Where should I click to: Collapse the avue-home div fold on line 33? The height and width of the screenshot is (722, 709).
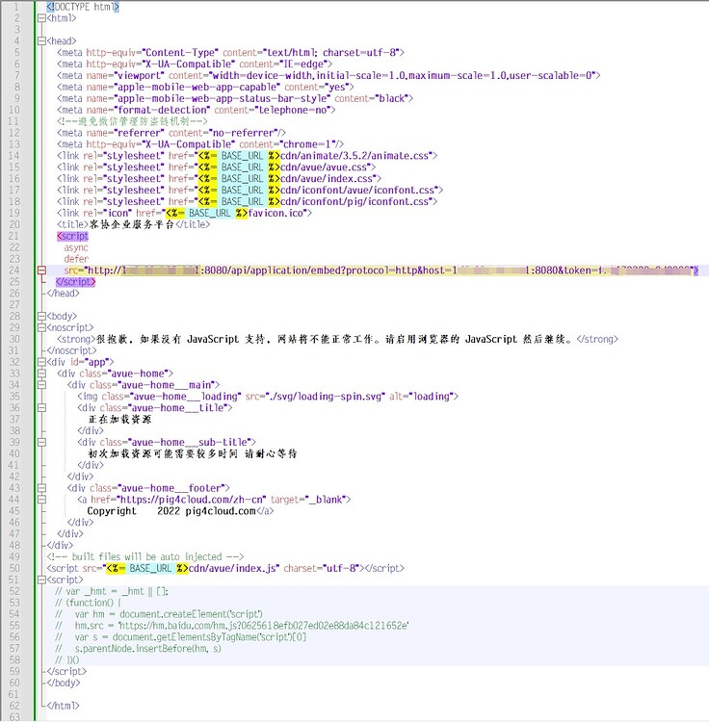pos(41,374)
